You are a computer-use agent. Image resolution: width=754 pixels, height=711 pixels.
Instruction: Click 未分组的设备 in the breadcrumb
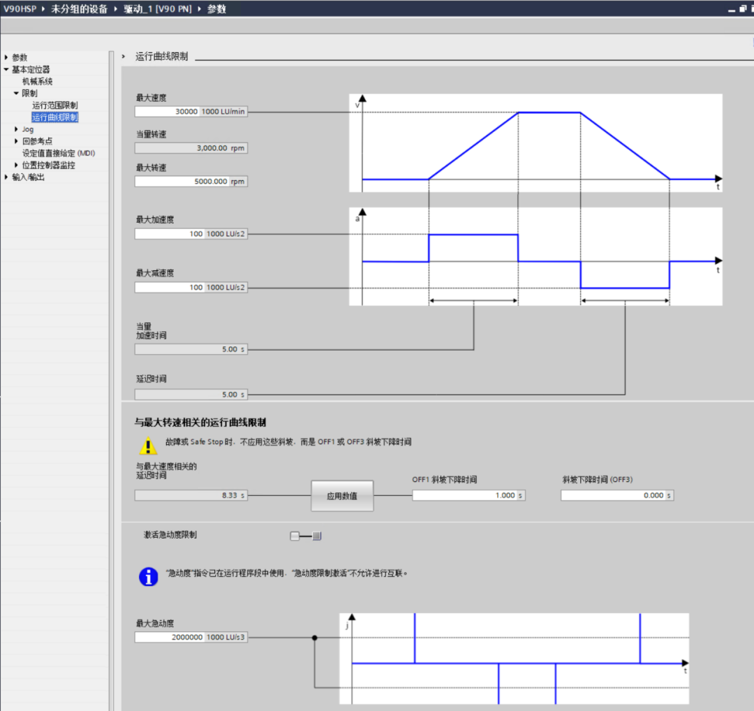(x=80, y=8)
